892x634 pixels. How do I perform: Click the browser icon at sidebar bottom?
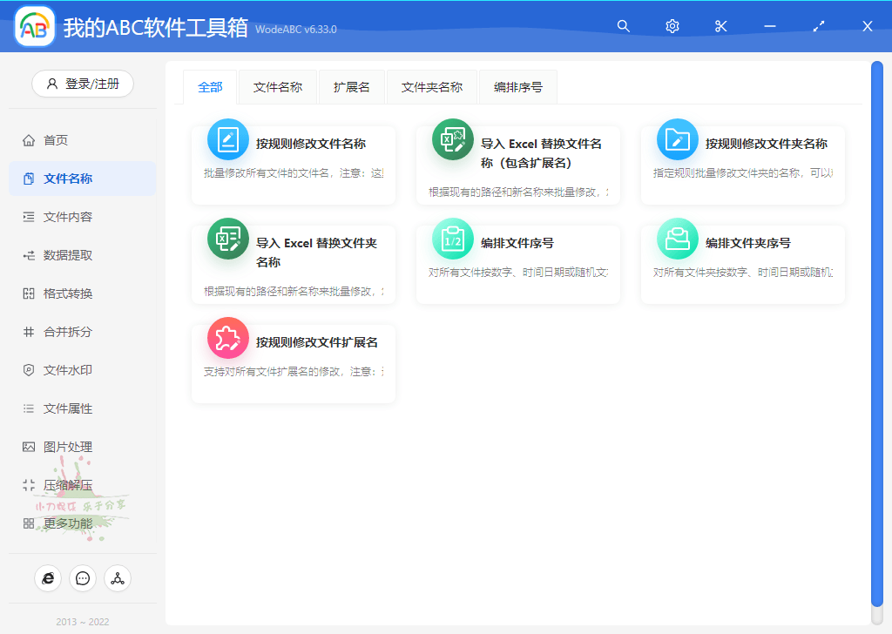tap(48, 577)
